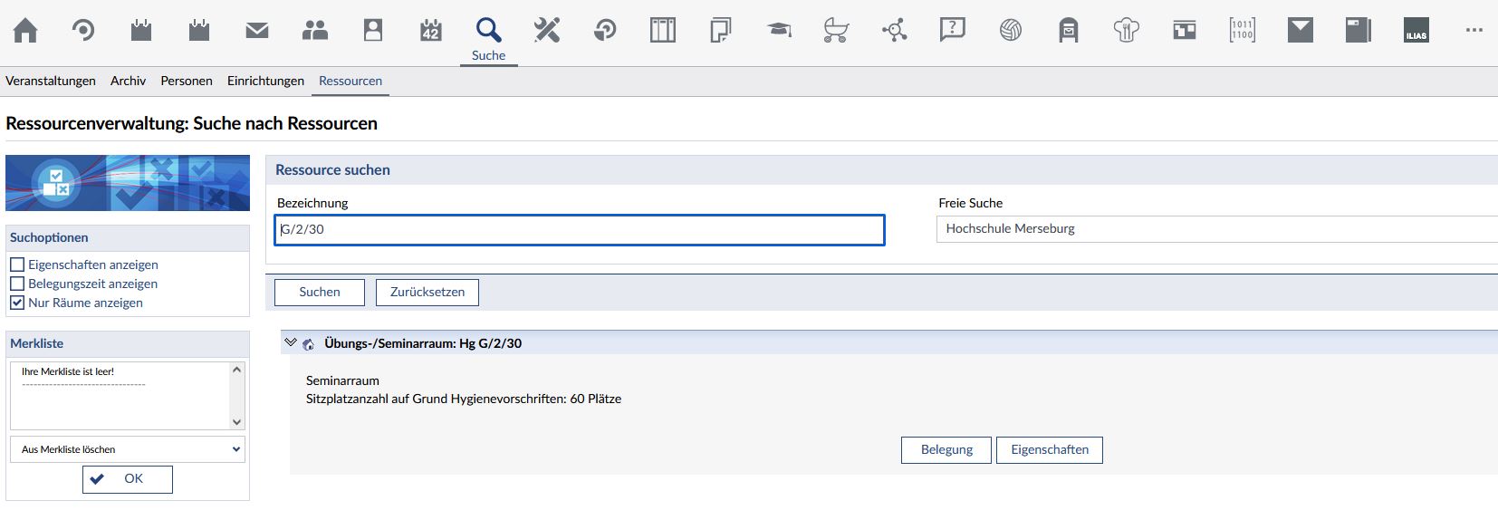The image size is (1498, 510).
Task: Open the chef hat canteen icon
Action: point(1127,31)
